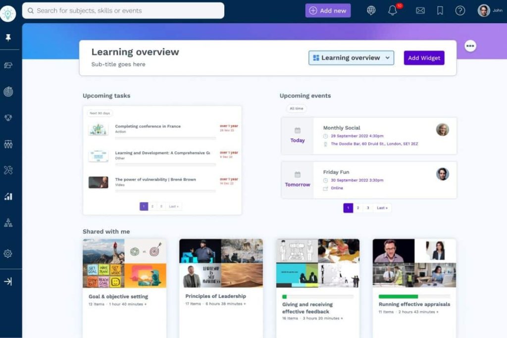
Task: Click the Add new button
Action: (x=328, y=11)
